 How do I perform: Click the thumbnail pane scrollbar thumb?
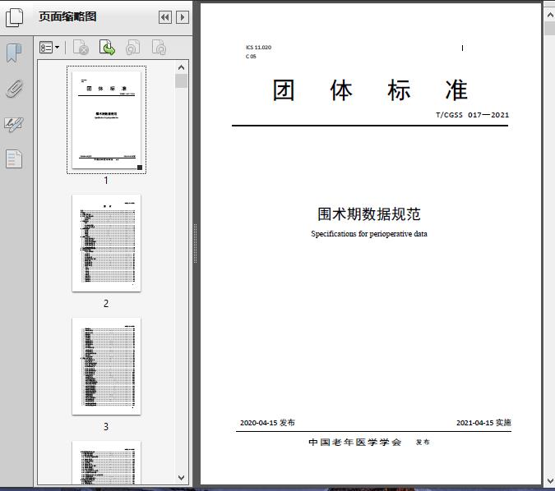[181, 81]
